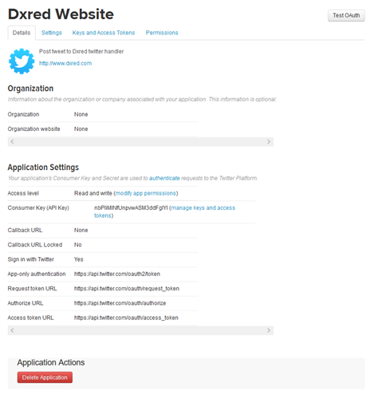Open Keys and Access Tokens tab
The height and width of the screenshot is (399, 374).
(x=104, y=33)
